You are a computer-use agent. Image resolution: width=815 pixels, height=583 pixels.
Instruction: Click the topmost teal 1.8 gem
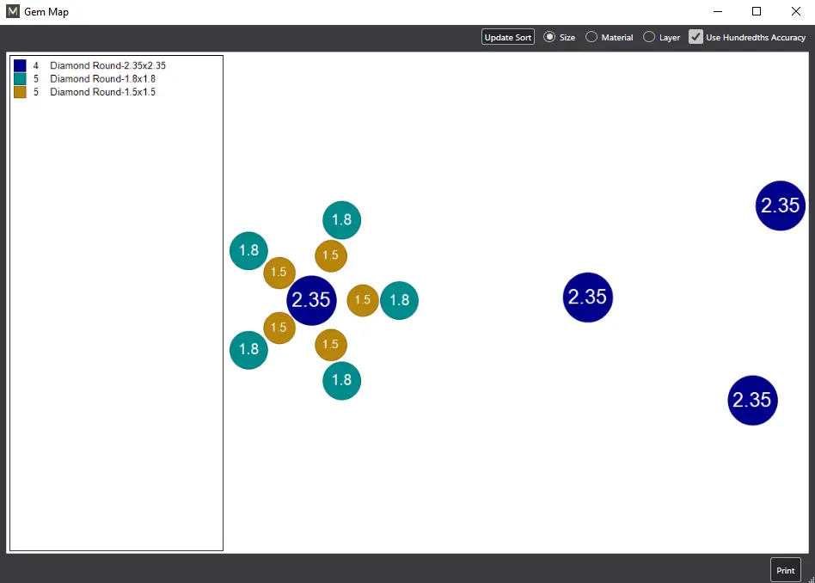341,220
